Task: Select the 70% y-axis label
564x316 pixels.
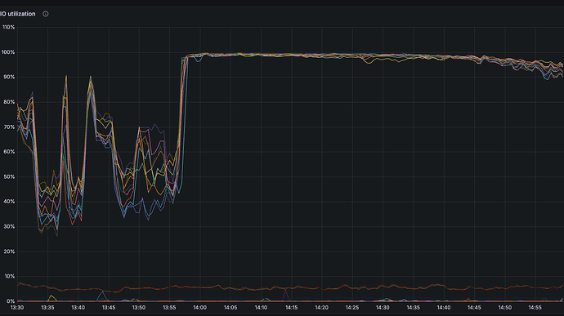Action: tap(9, 127)
